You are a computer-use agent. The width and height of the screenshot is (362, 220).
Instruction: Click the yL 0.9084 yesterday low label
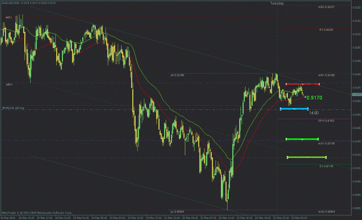point(177,212)
